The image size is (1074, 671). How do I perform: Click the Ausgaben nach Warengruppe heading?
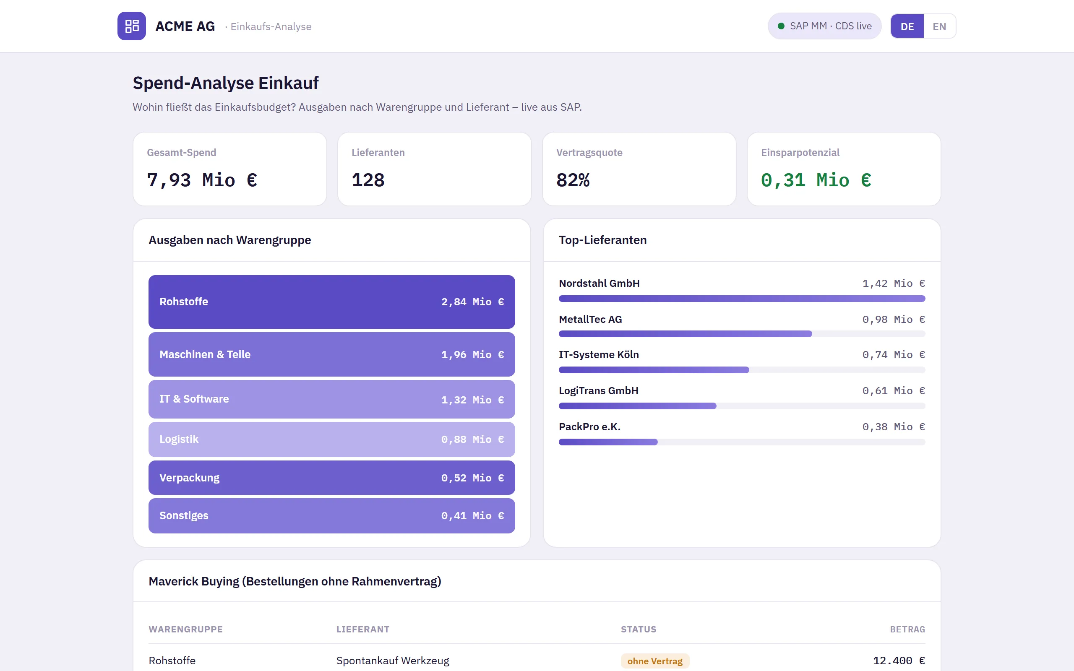(x=230, y=240)
